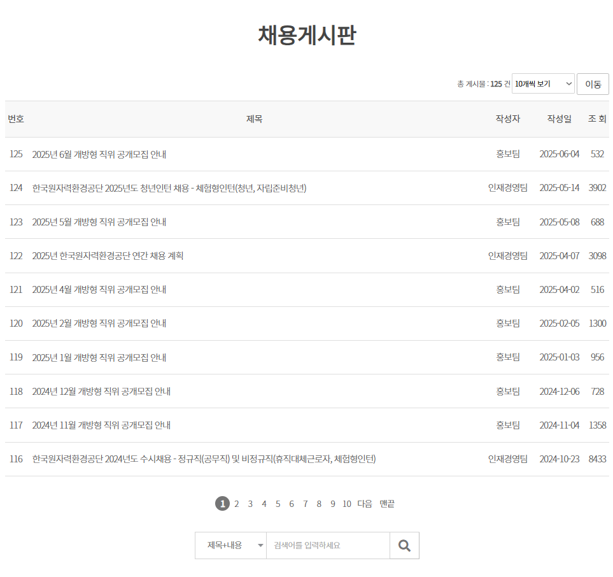Focus the 검색어를 입력하세요 search field
This screenshot has width=613, height=577.
[x=328, y=545]
